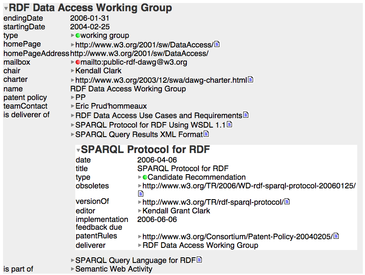The image size is (365, 275).
Task: Click green dot beside working group type
Action: 78,36
